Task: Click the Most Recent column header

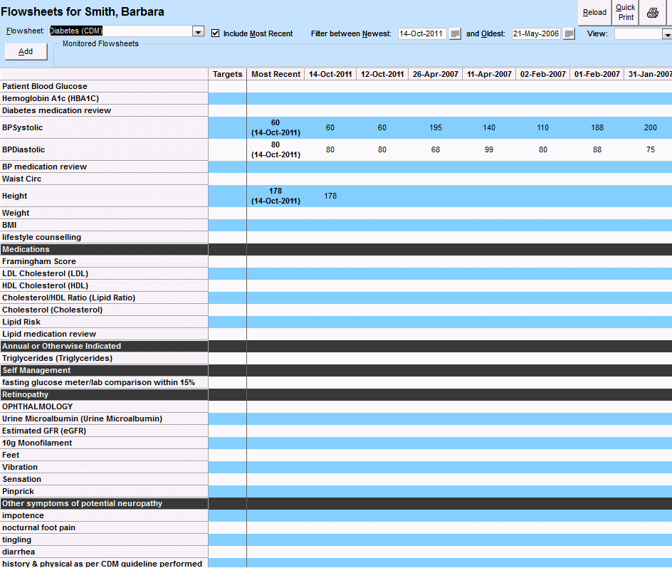Action: point(275,74)
